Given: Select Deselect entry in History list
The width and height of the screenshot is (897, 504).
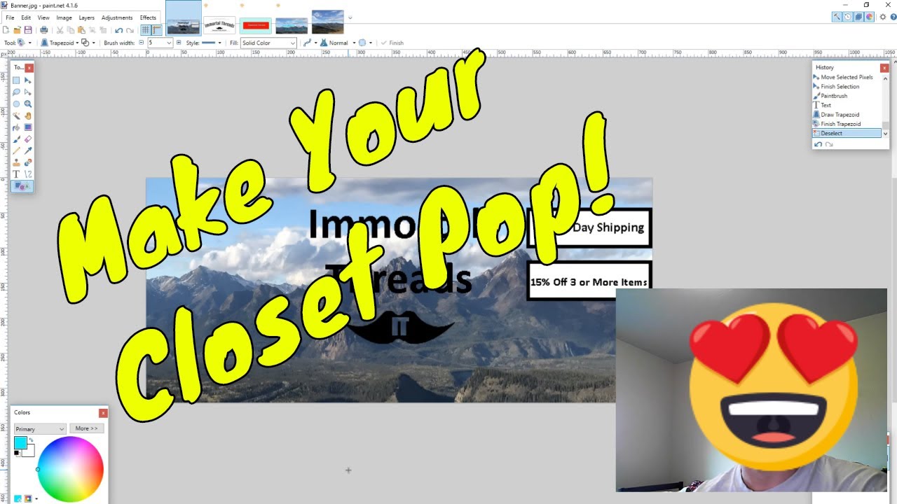Looking at the screenshot, I should (847, 133).
